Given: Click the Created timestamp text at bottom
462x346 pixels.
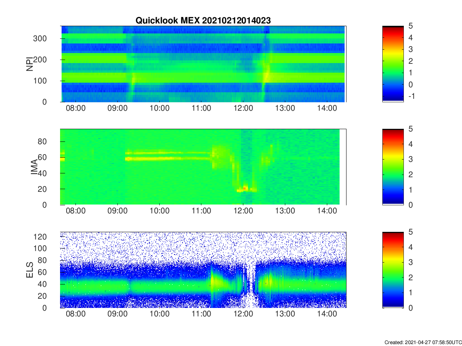Looking at the screenshot, I should coord(423,342).
